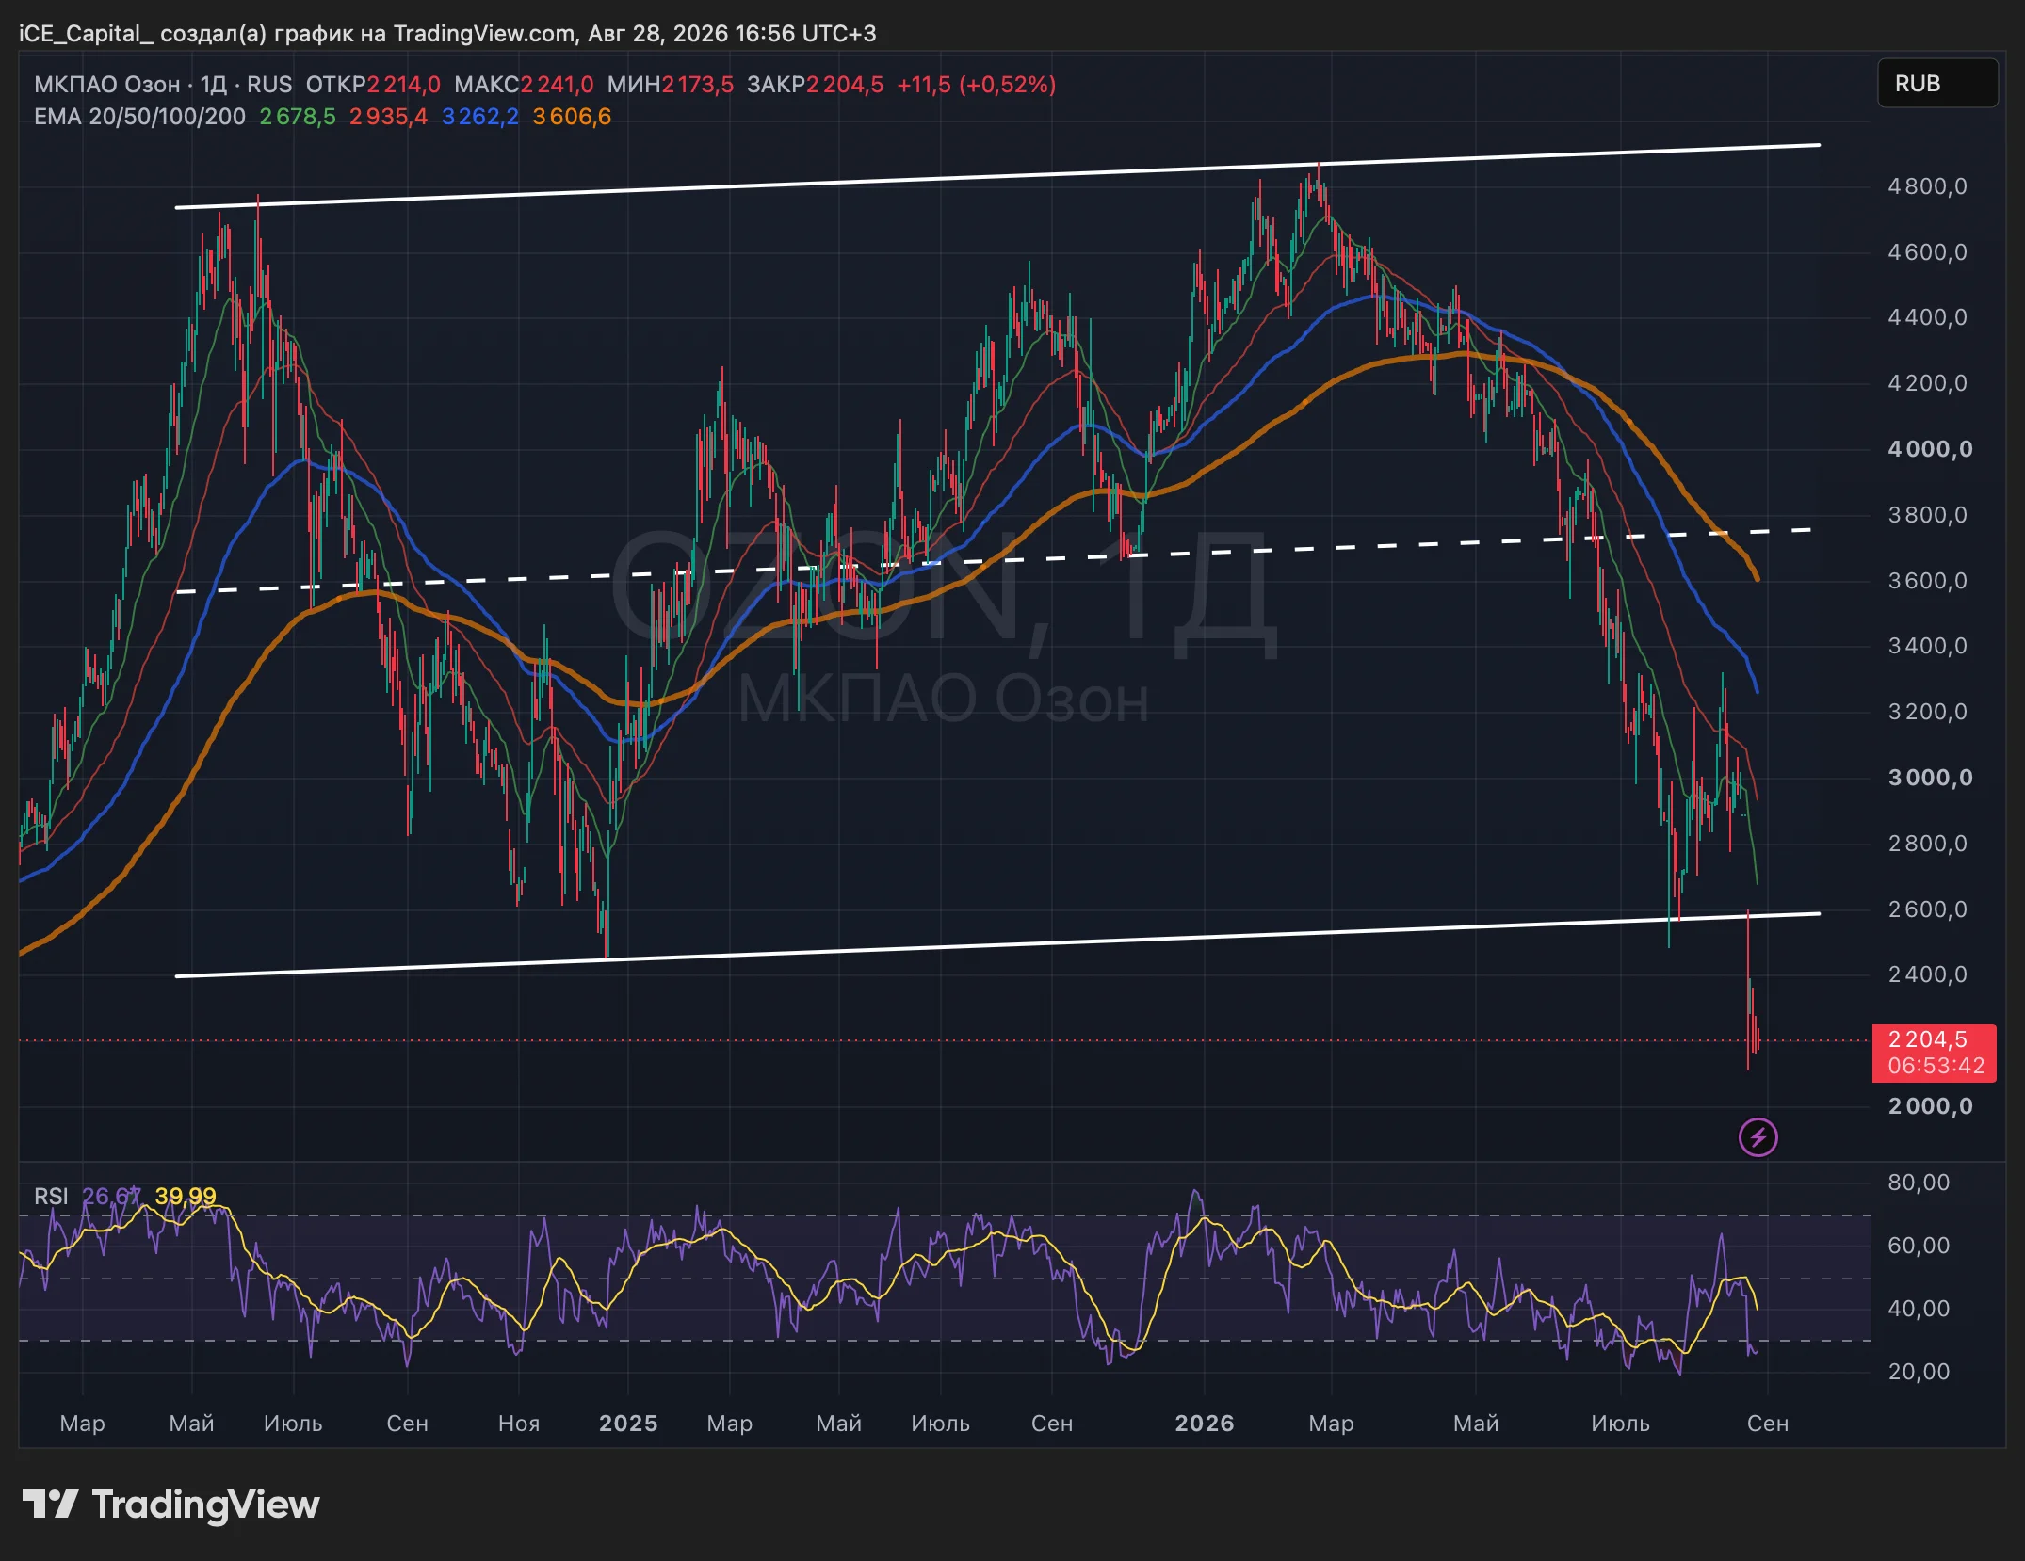Click the iCE_Capital_ chart attribution header

(447, 34)
